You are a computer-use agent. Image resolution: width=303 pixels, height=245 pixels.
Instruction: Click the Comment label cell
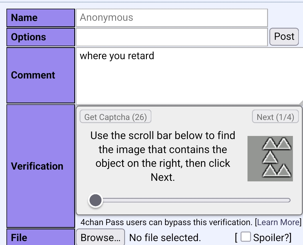[x=41, y=75]
